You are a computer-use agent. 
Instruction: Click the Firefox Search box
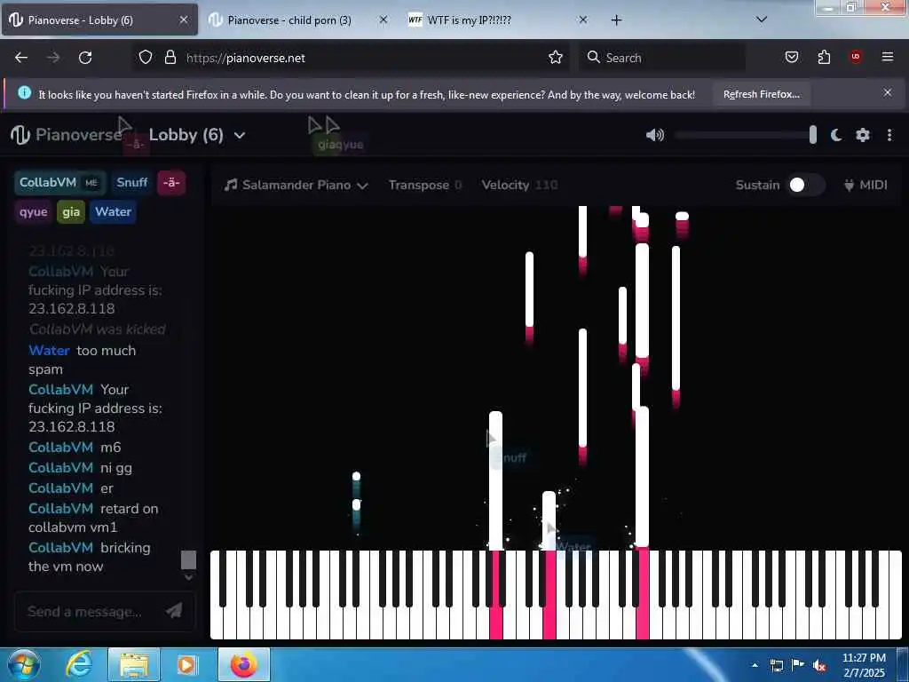(x=661, y=58)
